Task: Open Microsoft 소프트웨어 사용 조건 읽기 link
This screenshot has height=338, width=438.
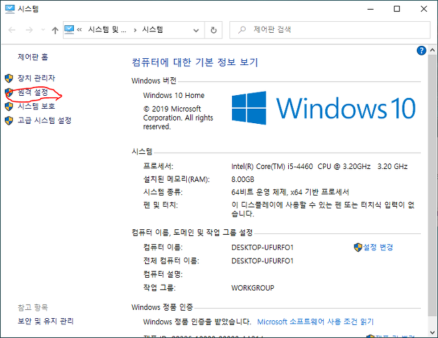Action: click(x=315, y=322)
